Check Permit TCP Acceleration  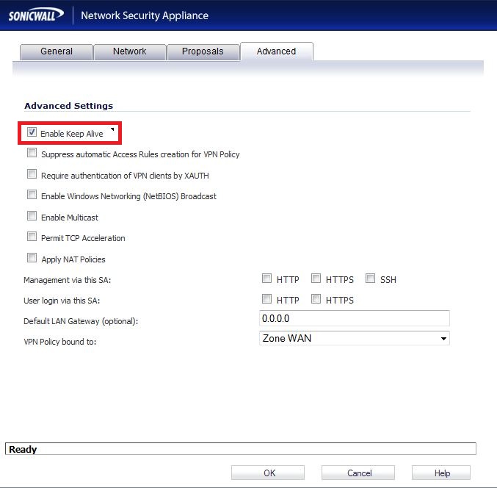[x=32, y=237]
